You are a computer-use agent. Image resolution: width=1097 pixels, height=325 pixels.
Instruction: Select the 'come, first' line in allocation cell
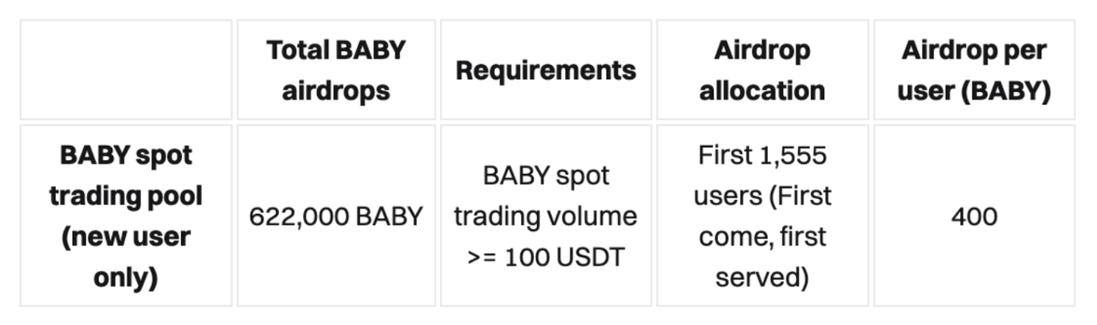(x=762, y=237)
